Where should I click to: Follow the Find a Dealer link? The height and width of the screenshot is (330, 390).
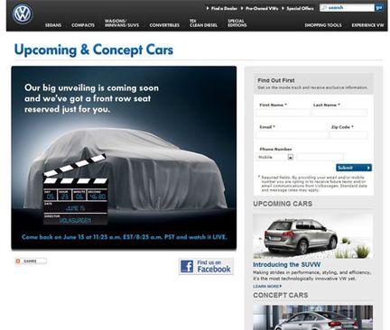pos(224,8)
